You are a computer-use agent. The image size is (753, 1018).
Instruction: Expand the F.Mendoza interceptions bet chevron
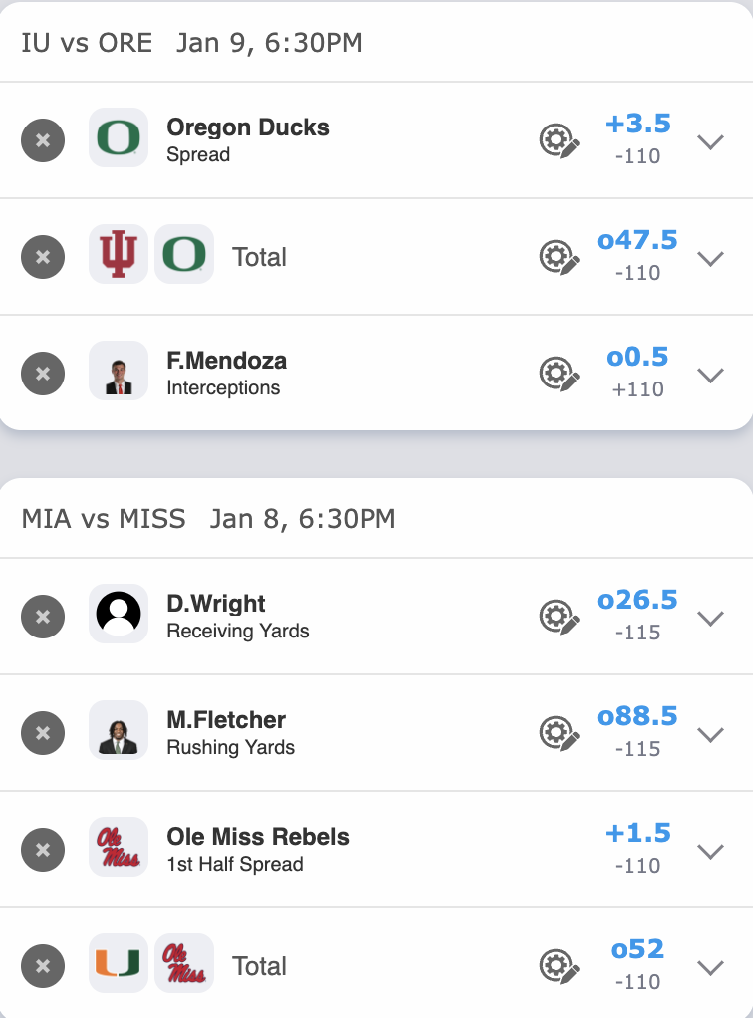(x=710, y=375)
